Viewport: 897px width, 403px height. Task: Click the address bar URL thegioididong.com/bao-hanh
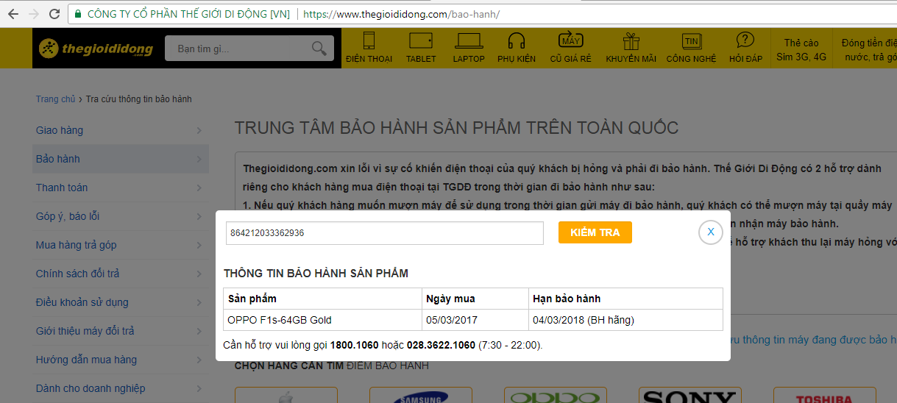click(401, 14)
